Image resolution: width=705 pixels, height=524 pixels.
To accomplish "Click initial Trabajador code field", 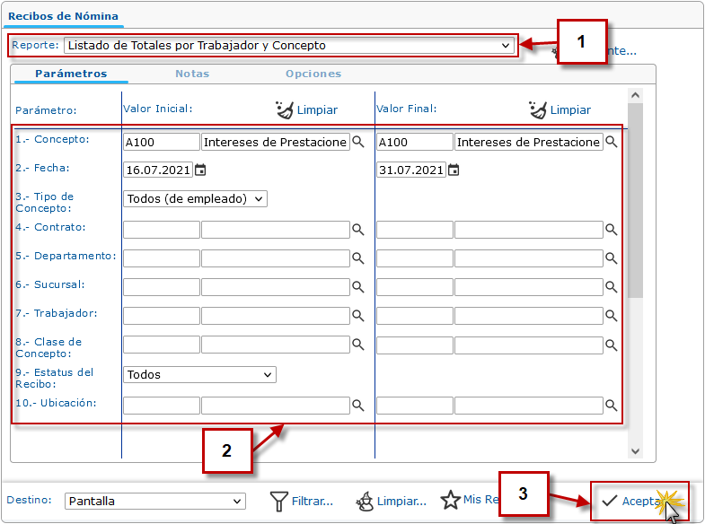I will [x=162, y=316].
